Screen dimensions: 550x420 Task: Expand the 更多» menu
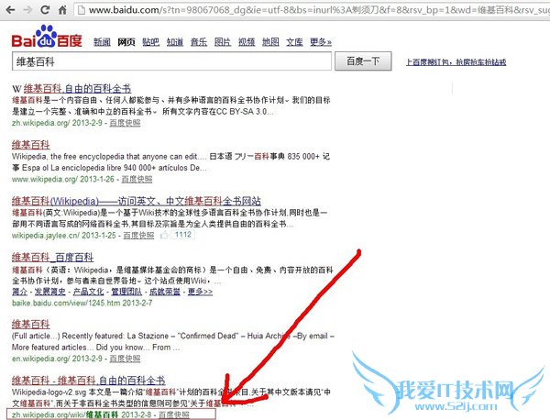tap(321, 42)
